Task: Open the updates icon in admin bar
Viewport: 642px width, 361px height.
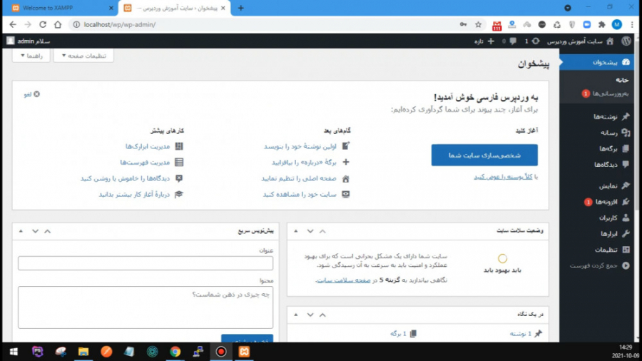Action: 536,41
